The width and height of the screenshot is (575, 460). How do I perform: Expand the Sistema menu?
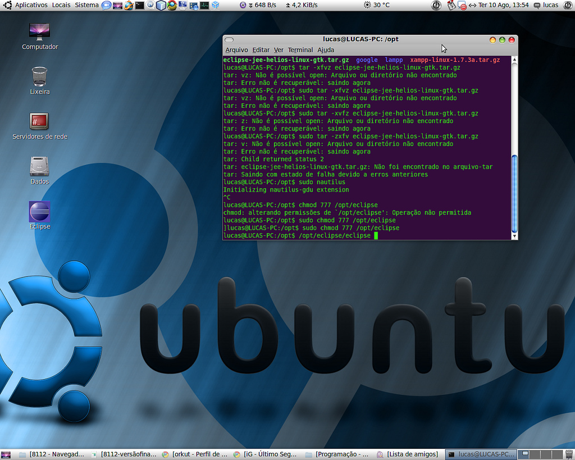pyautogui.click(x=86, y=5)
